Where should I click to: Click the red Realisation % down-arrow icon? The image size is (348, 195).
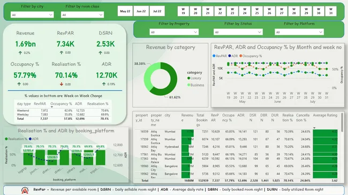[x=62, y=84]
